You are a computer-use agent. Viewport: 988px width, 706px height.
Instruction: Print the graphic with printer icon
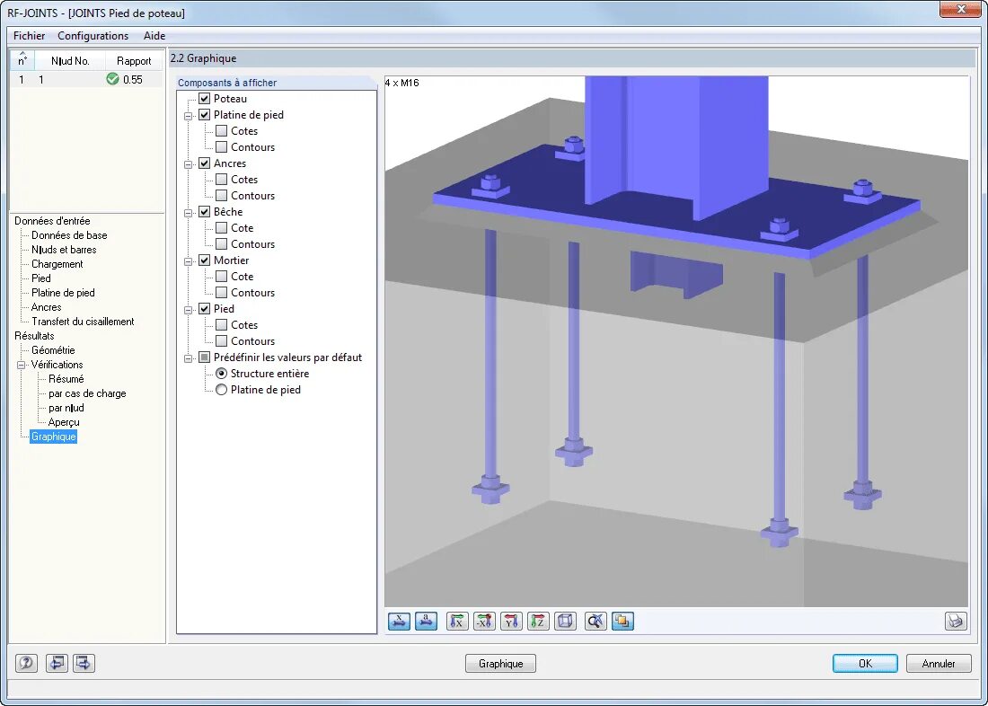[956, 622]
